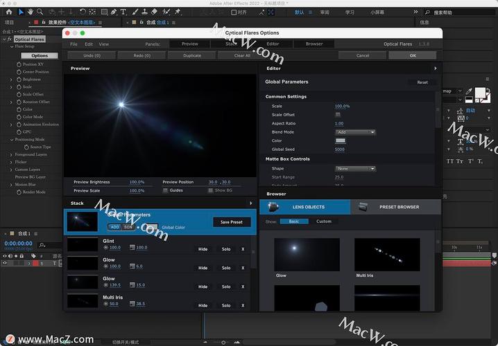Click the Global Color swatch in Stack

coord(151,227)
